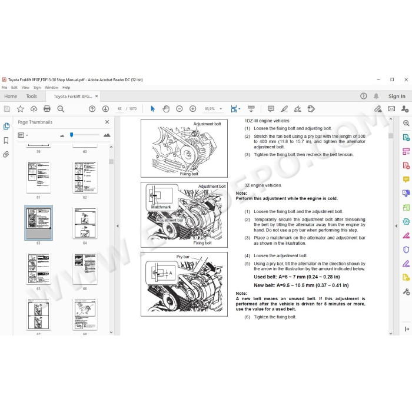Image resolution: width=412 pixels, height=412 pixels.
Task: Open Attachments paperclip panel
Action: pyautogui.click(x=6, y=154)
